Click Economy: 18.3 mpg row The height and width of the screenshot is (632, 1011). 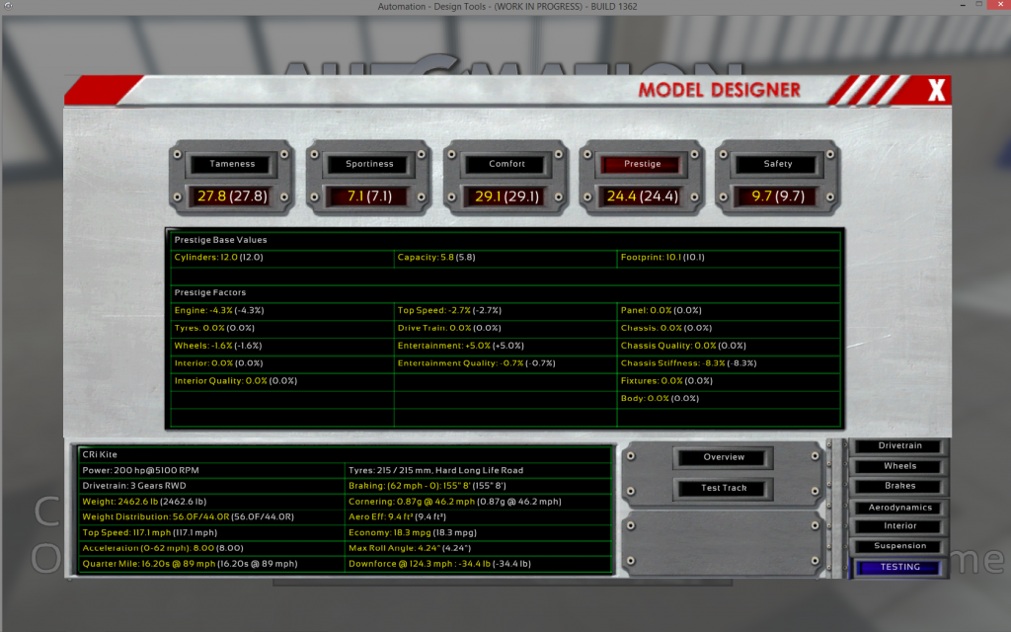point(478,532)
